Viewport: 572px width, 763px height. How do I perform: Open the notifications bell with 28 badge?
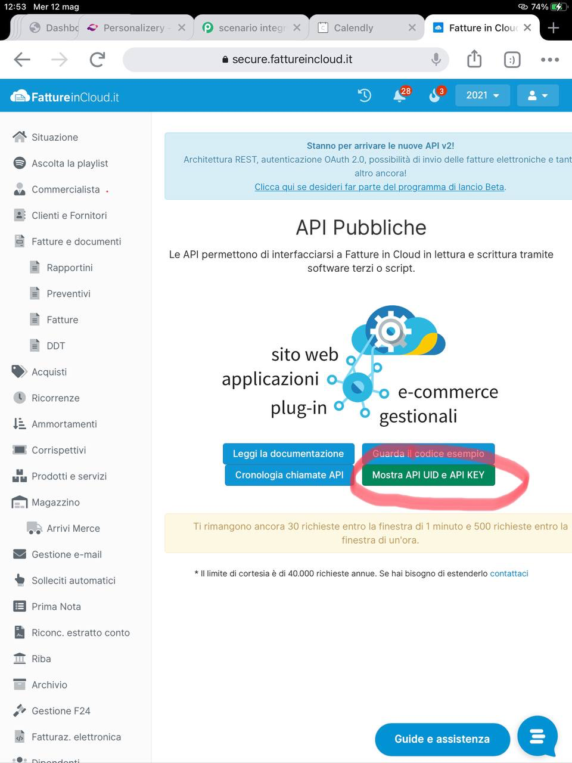(400, 95)
